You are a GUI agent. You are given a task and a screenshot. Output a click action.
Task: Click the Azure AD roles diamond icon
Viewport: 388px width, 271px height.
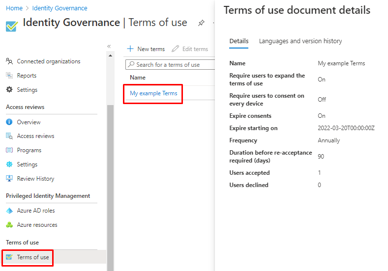point(9,211)
